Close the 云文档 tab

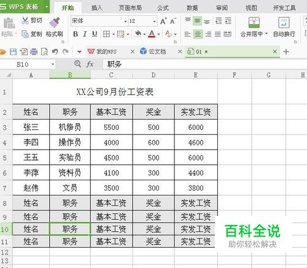[x=180, y=52]
